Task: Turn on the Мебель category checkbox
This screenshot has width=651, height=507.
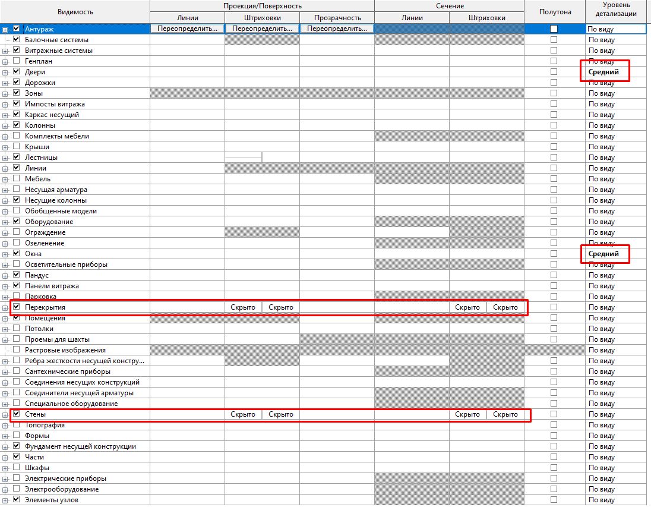Action: point(17,179)
